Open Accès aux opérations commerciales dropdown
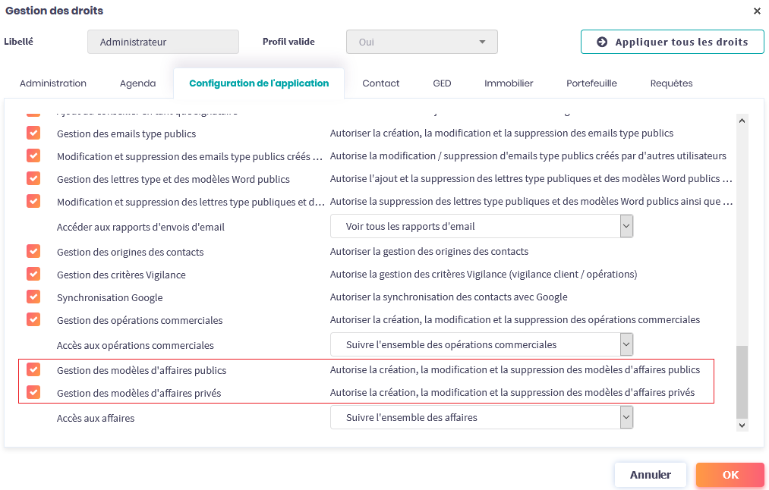This screenshot has width=769, height=490. [x=481, y=344]
